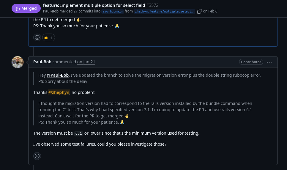
Task: Open the Paul-Bob comment author link
Action: (42, 62)
